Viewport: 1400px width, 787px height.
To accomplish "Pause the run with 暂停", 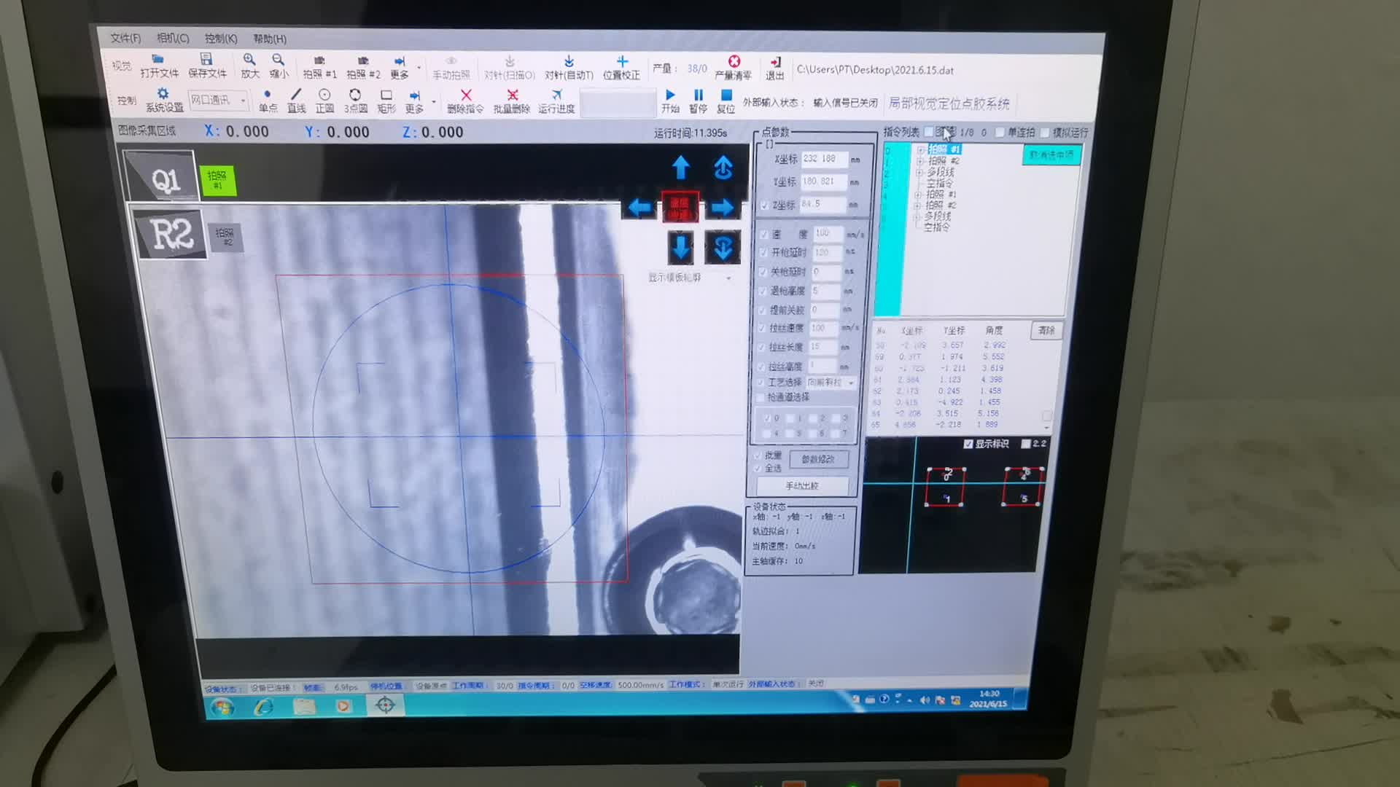I will click(x=698, y=101).
